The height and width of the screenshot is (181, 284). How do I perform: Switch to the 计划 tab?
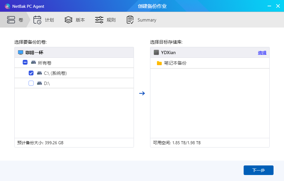[x=49, y=20]
